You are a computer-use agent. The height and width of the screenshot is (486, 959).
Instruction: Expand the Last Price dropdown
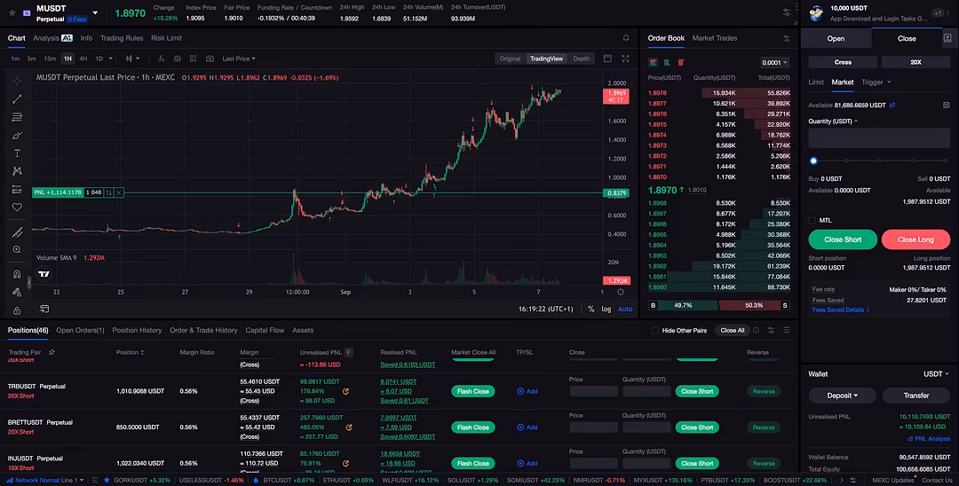click(x=239, y=59)
